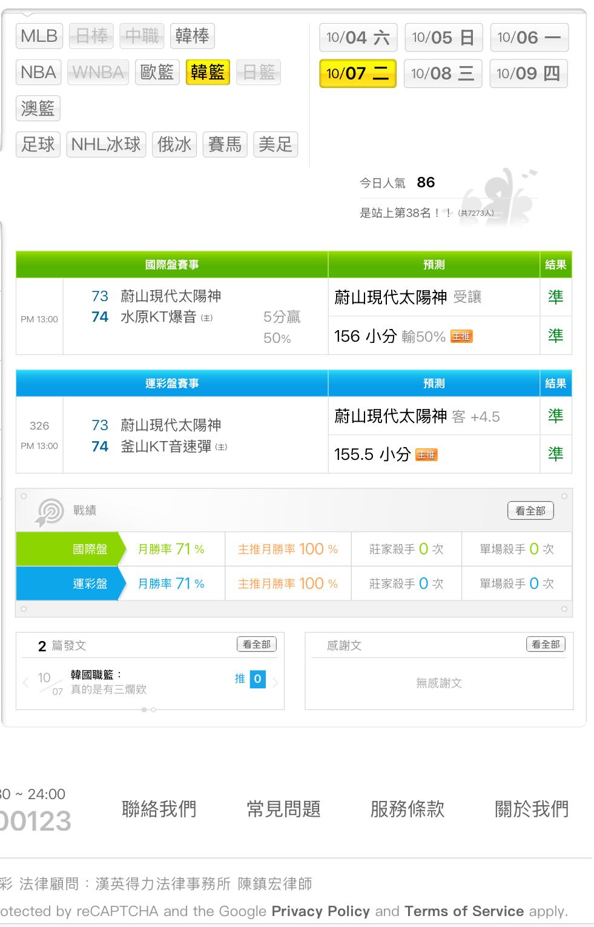This screenshot has width=594, height=927.
Task: View all thanks with 感謝文 看全部 button
Action: tap(546, 645)
